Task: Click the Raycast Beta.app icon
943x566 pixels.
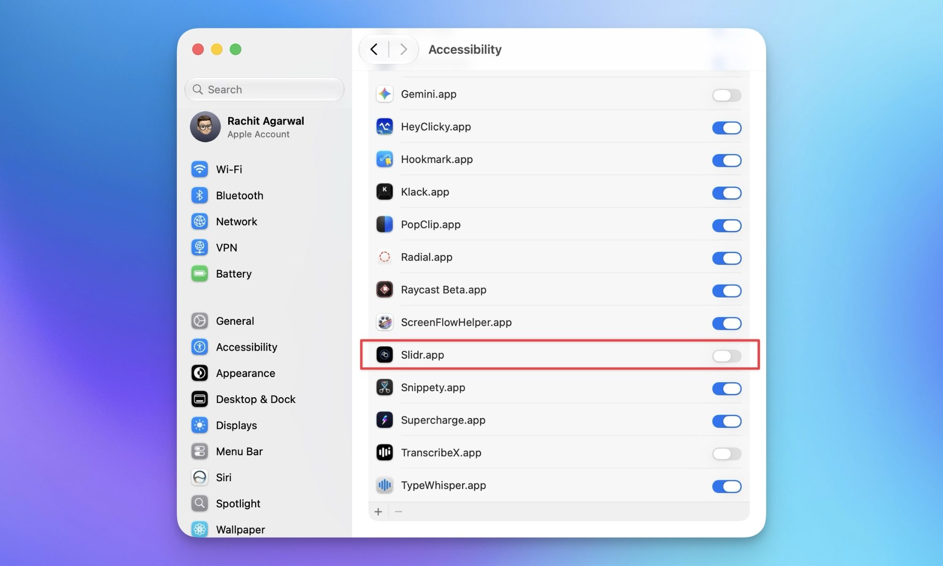Action: [x=384, y=289]
